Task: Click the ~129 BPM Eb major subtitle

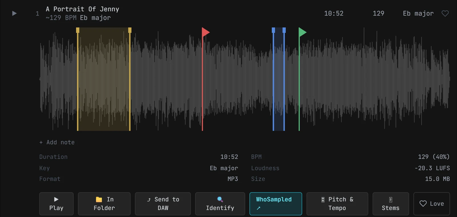Action: [x=78, y=18]
